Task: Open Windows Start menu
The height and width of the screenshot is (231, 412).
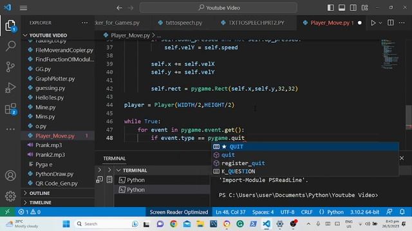Action: [x=66, y=224]
